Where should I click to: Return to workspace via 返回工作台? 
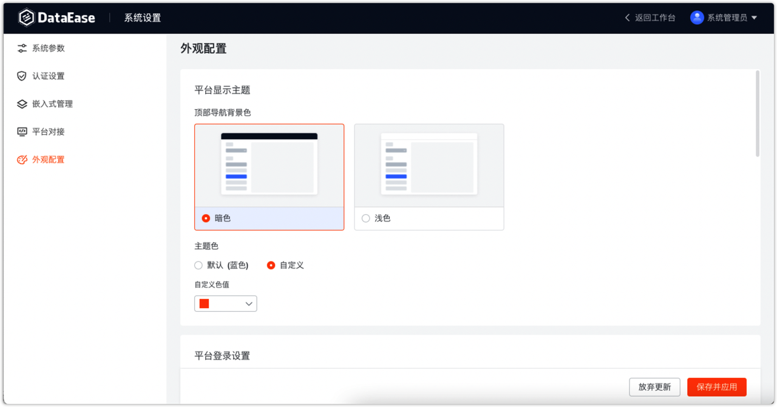(x=654, y=18)
